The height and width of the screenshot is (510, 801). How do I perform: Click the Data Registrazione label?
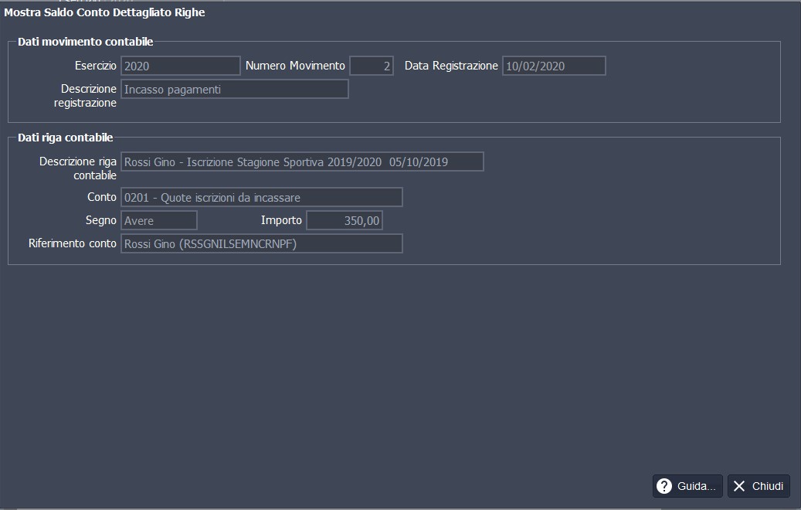coord(451,66)
